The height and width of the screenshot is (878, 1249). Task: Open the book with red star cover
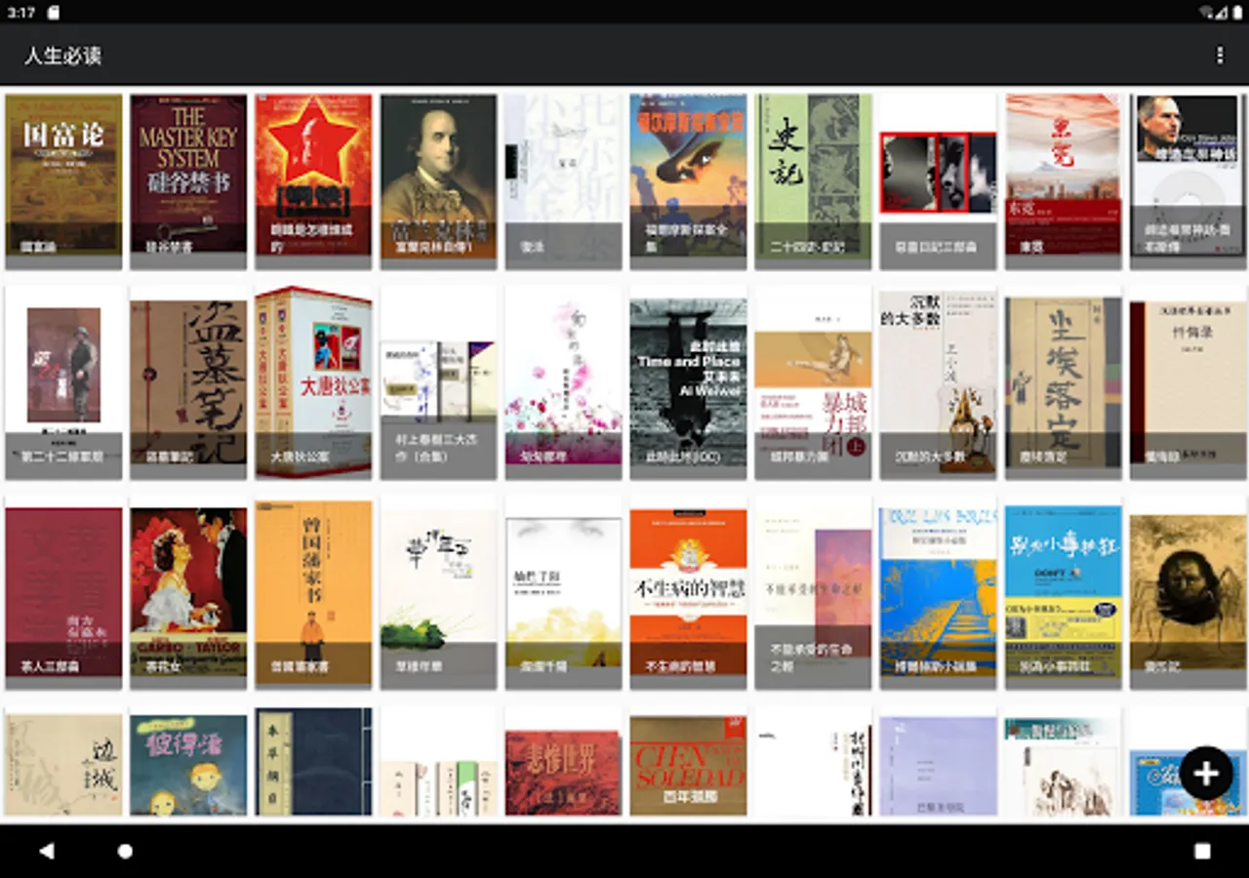coord(313,181)
